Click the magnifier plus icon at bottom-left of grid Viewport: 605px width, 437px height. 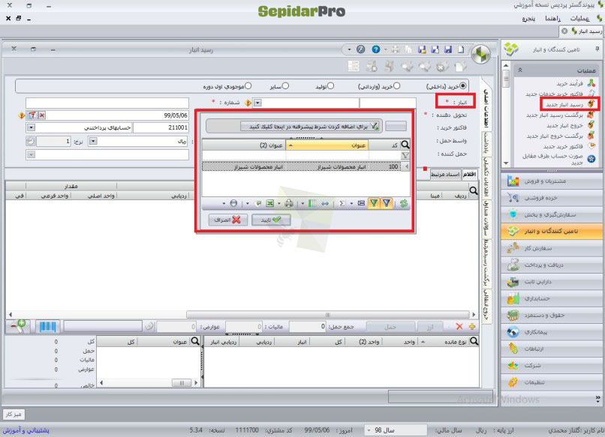click(19, 326)
